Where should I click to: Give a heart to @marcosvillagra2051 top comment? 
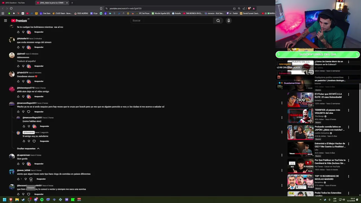28,112
